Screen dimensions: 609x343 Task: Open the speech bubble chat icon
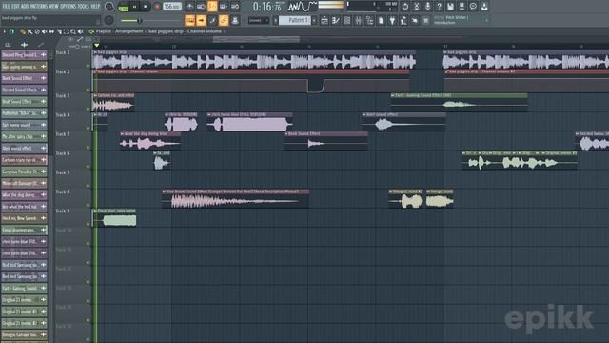473,7
